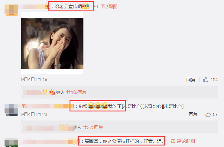Click the crying-cheer emoji after 给老公宣传啊
The width and height of the screenshot is (224, 147).
[x=86, y=6]
